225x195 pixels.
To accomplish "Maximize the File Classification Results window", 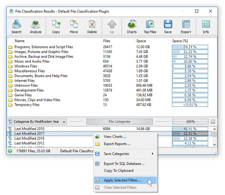I will click(x=196, y=11).
